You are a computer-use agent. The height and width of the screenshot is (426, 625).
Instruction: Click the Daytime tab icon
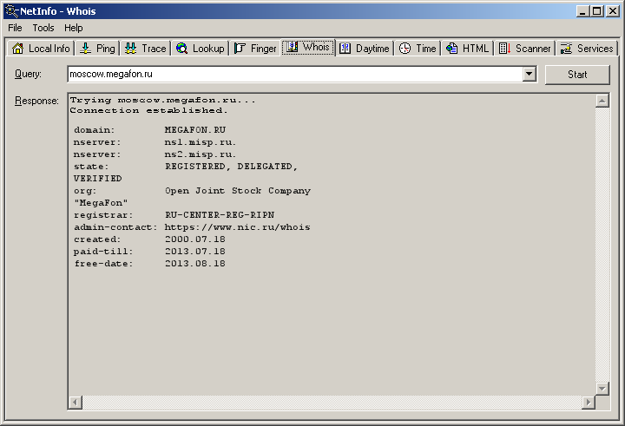click(x=345, y=49)
